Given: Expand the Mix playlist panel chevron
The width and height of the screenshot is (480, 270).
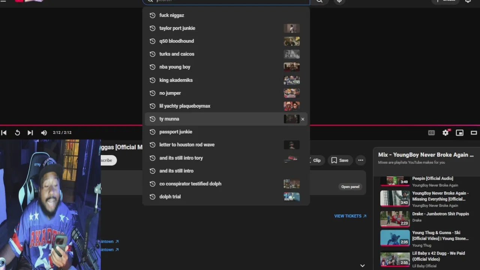Looking at the screenshot, I should (362, 265).
